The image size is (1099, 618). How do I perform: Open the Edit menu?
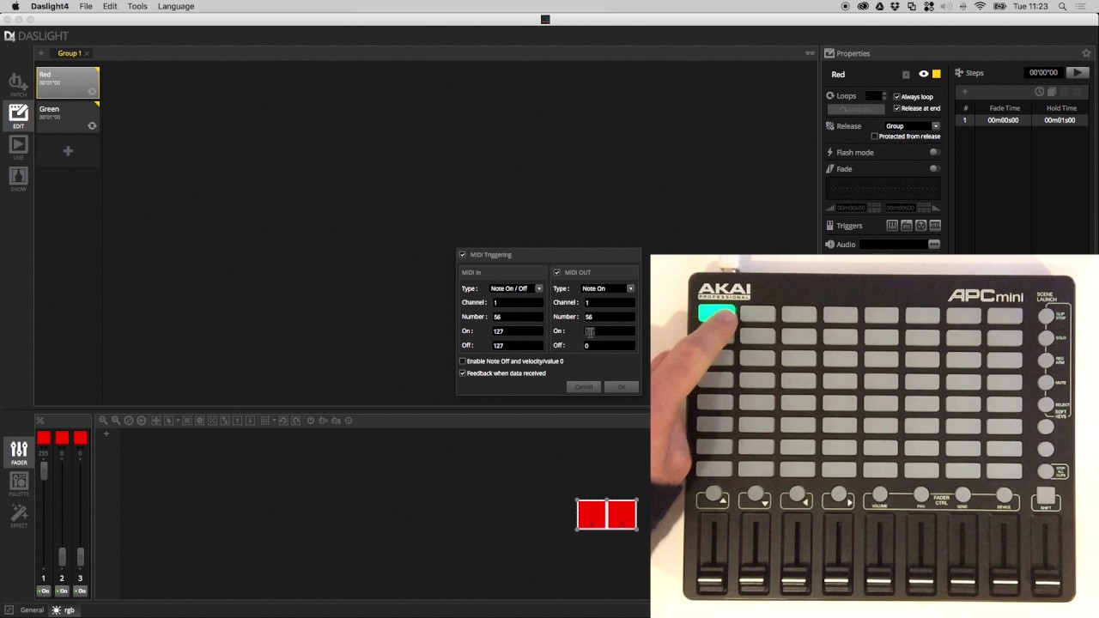coord(110,6)
